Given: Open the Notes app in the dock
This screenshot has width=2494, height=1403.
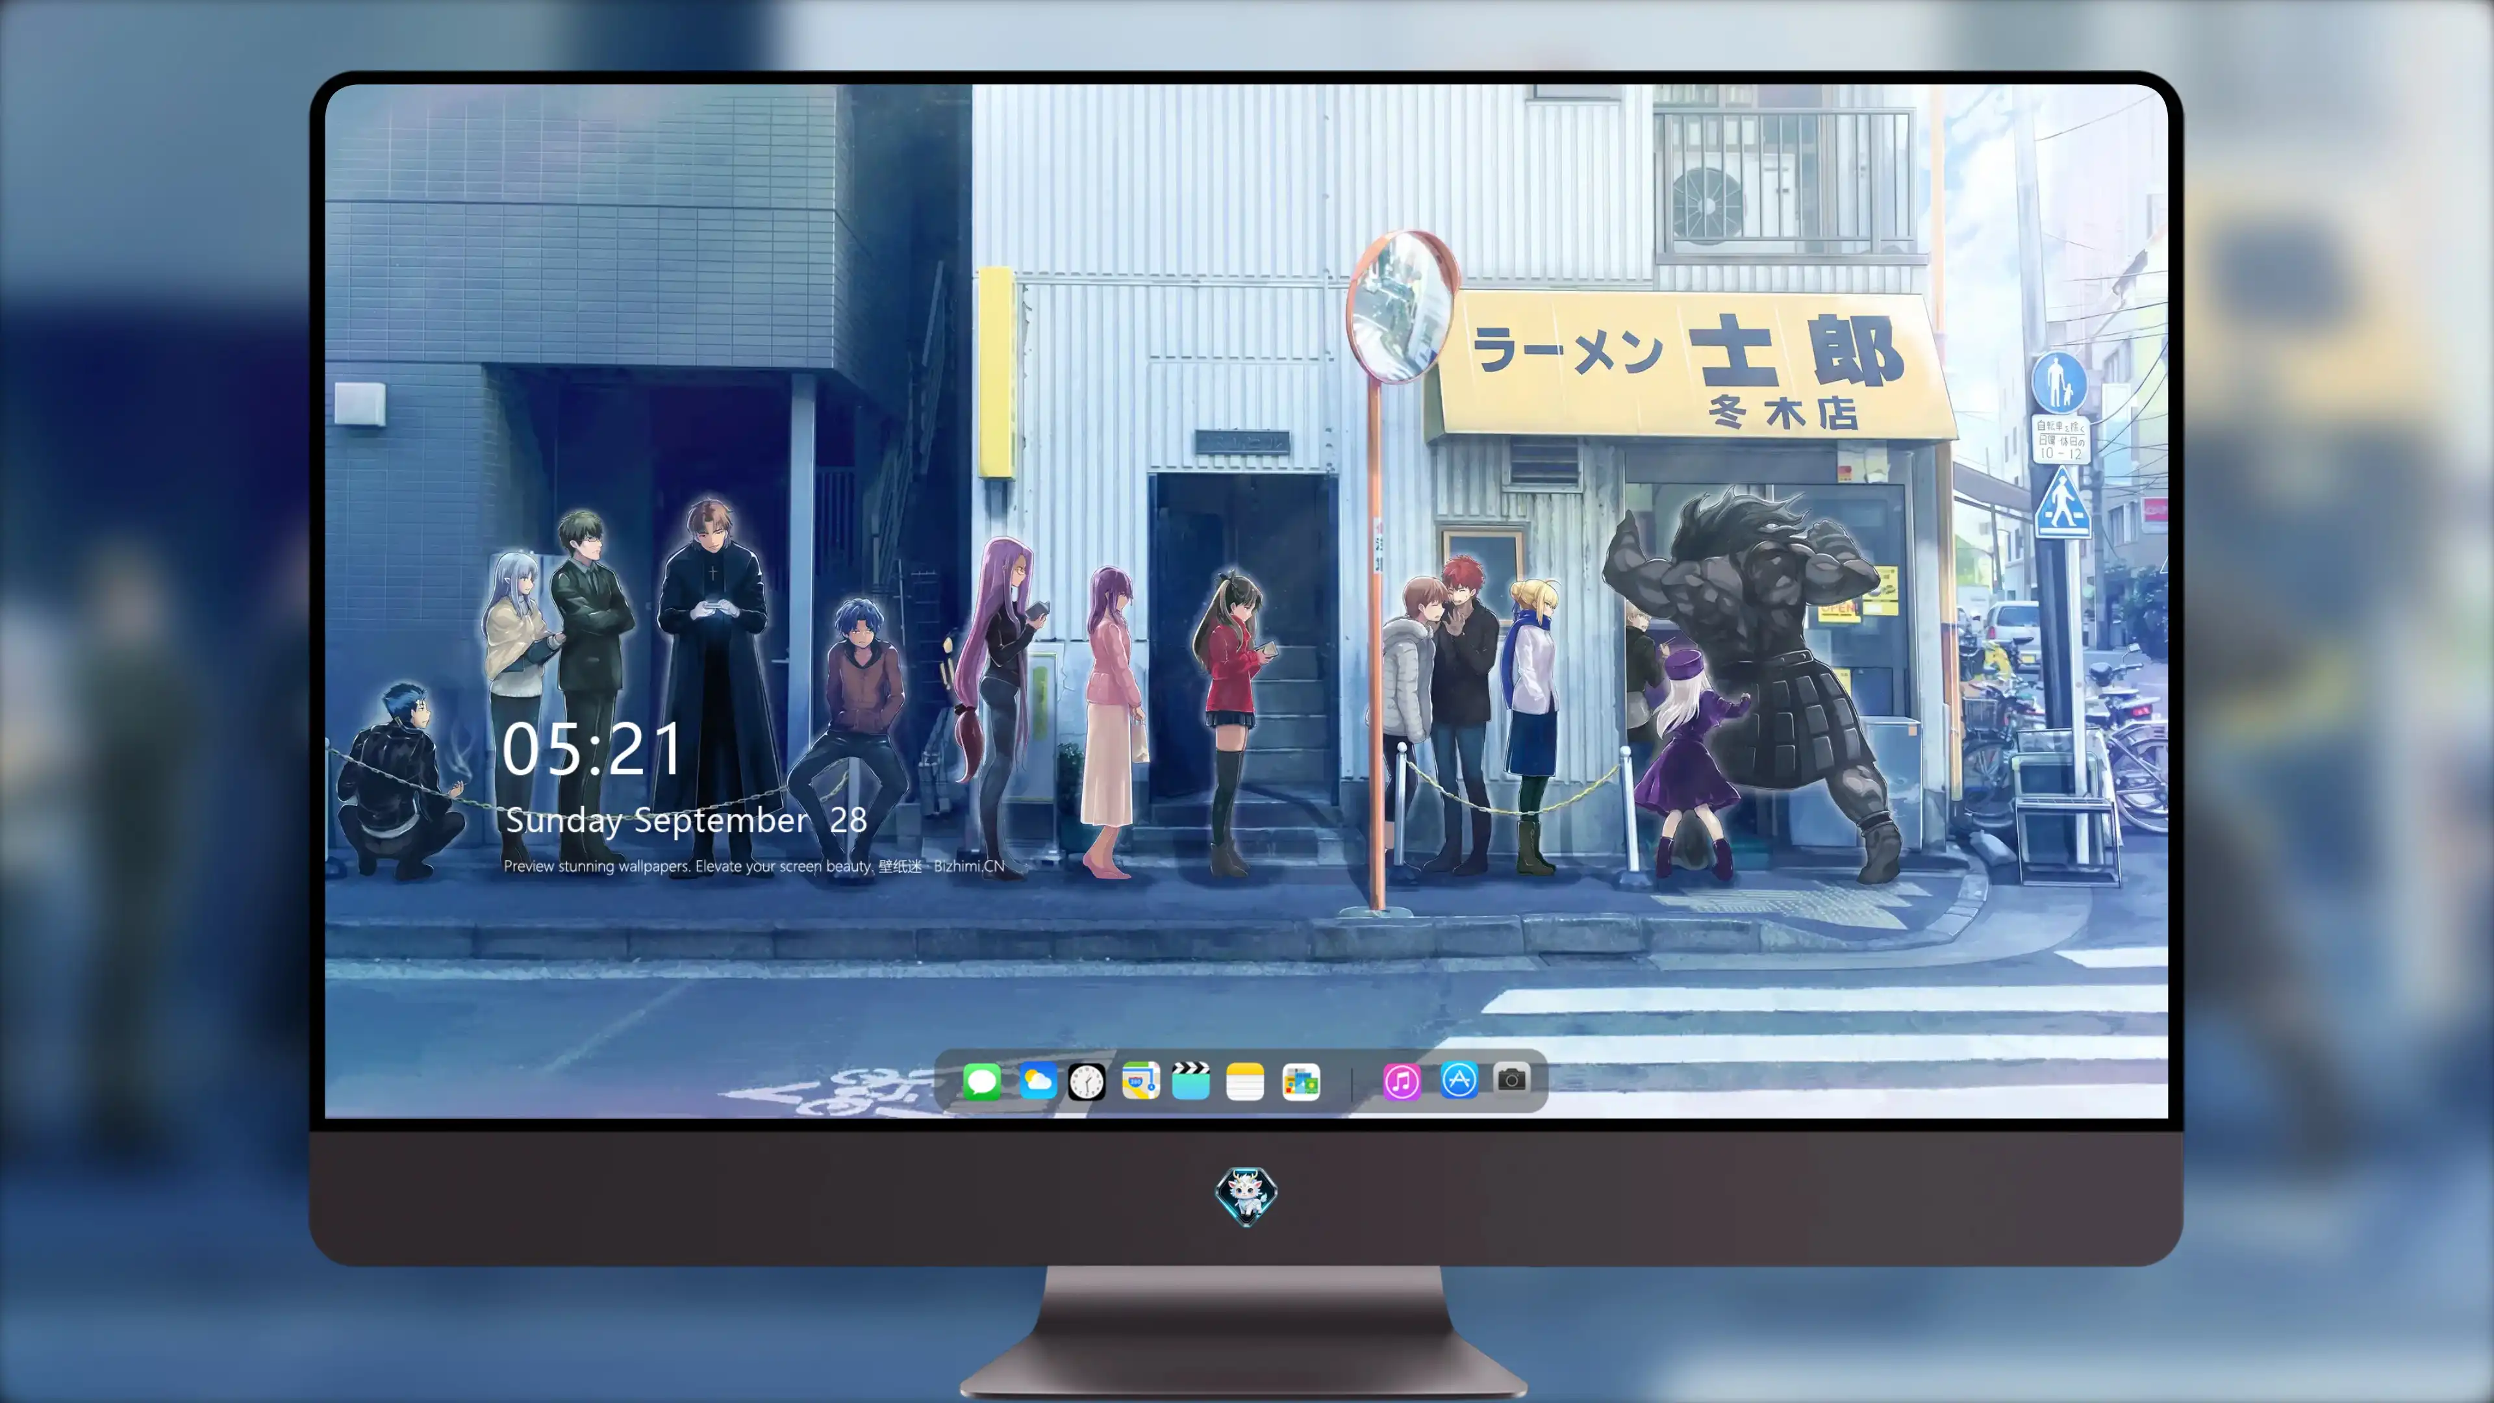Looking at the screenshot, I should click(x=1245, y=1081).
